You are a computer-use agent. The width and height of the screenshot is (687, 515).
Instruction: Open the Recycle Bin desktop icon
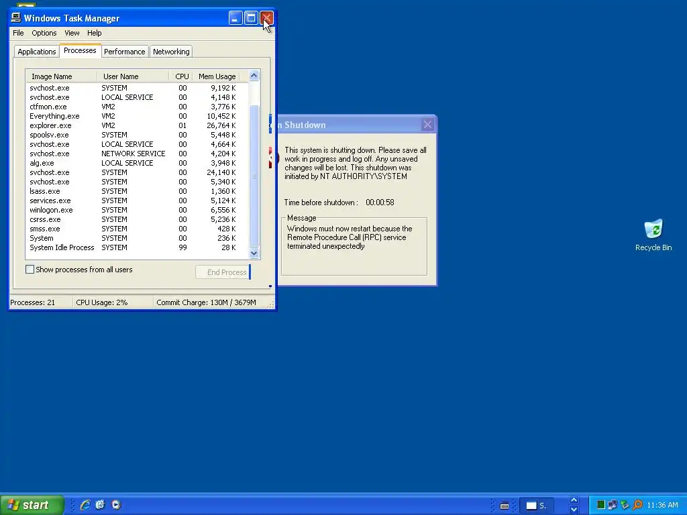(x=653, y=235)
